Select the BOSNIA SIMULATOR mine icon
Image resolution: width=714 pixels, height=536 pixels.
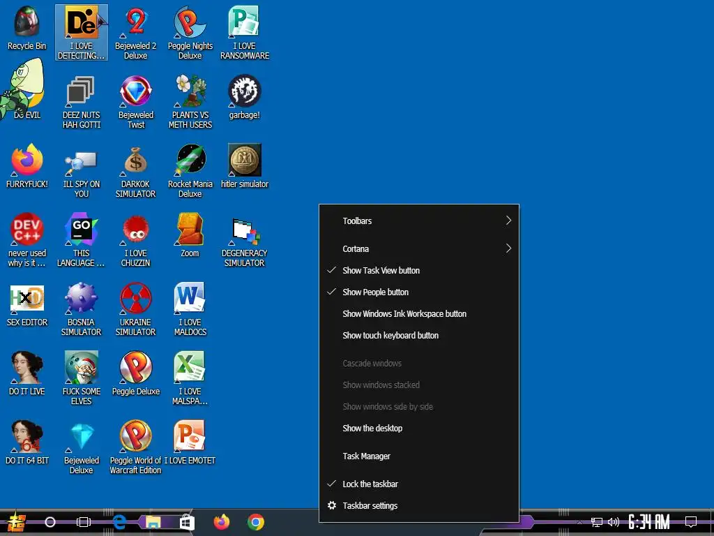pos(81,309)
